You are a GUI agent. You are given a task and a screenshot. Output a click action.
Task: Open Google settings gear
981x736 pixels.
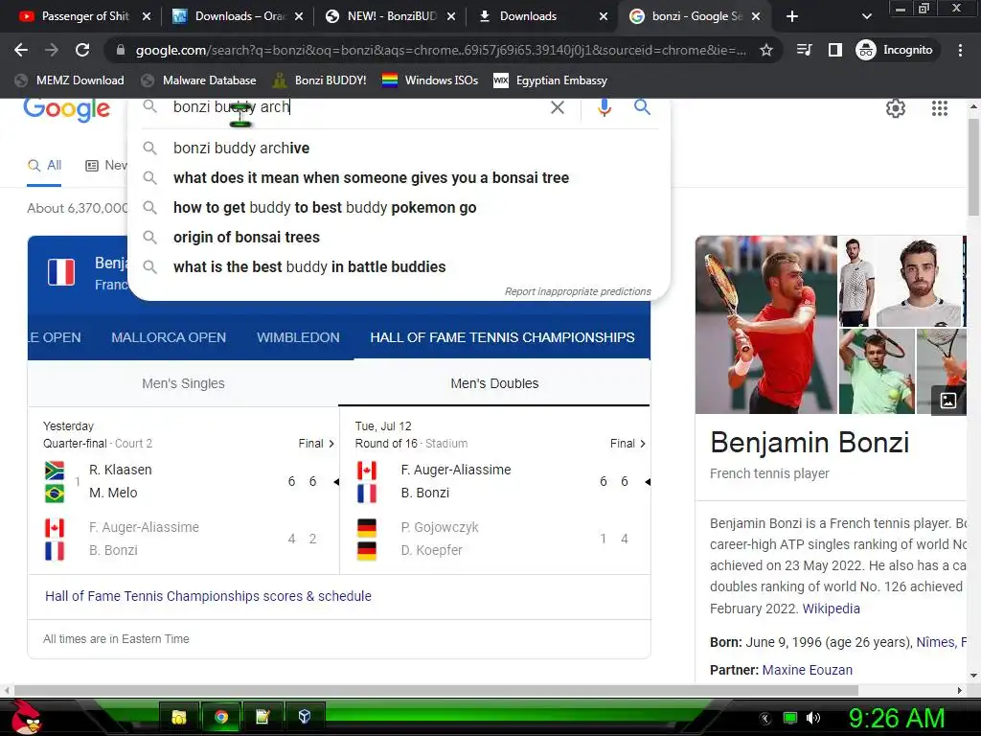(896, 108)
